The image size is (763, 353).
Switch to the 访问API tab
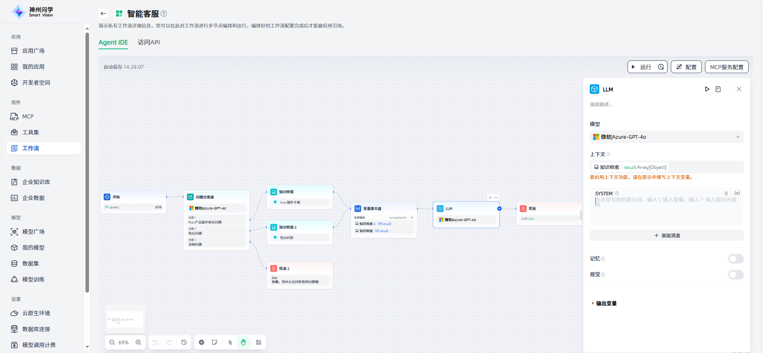[x=149, y=42]
